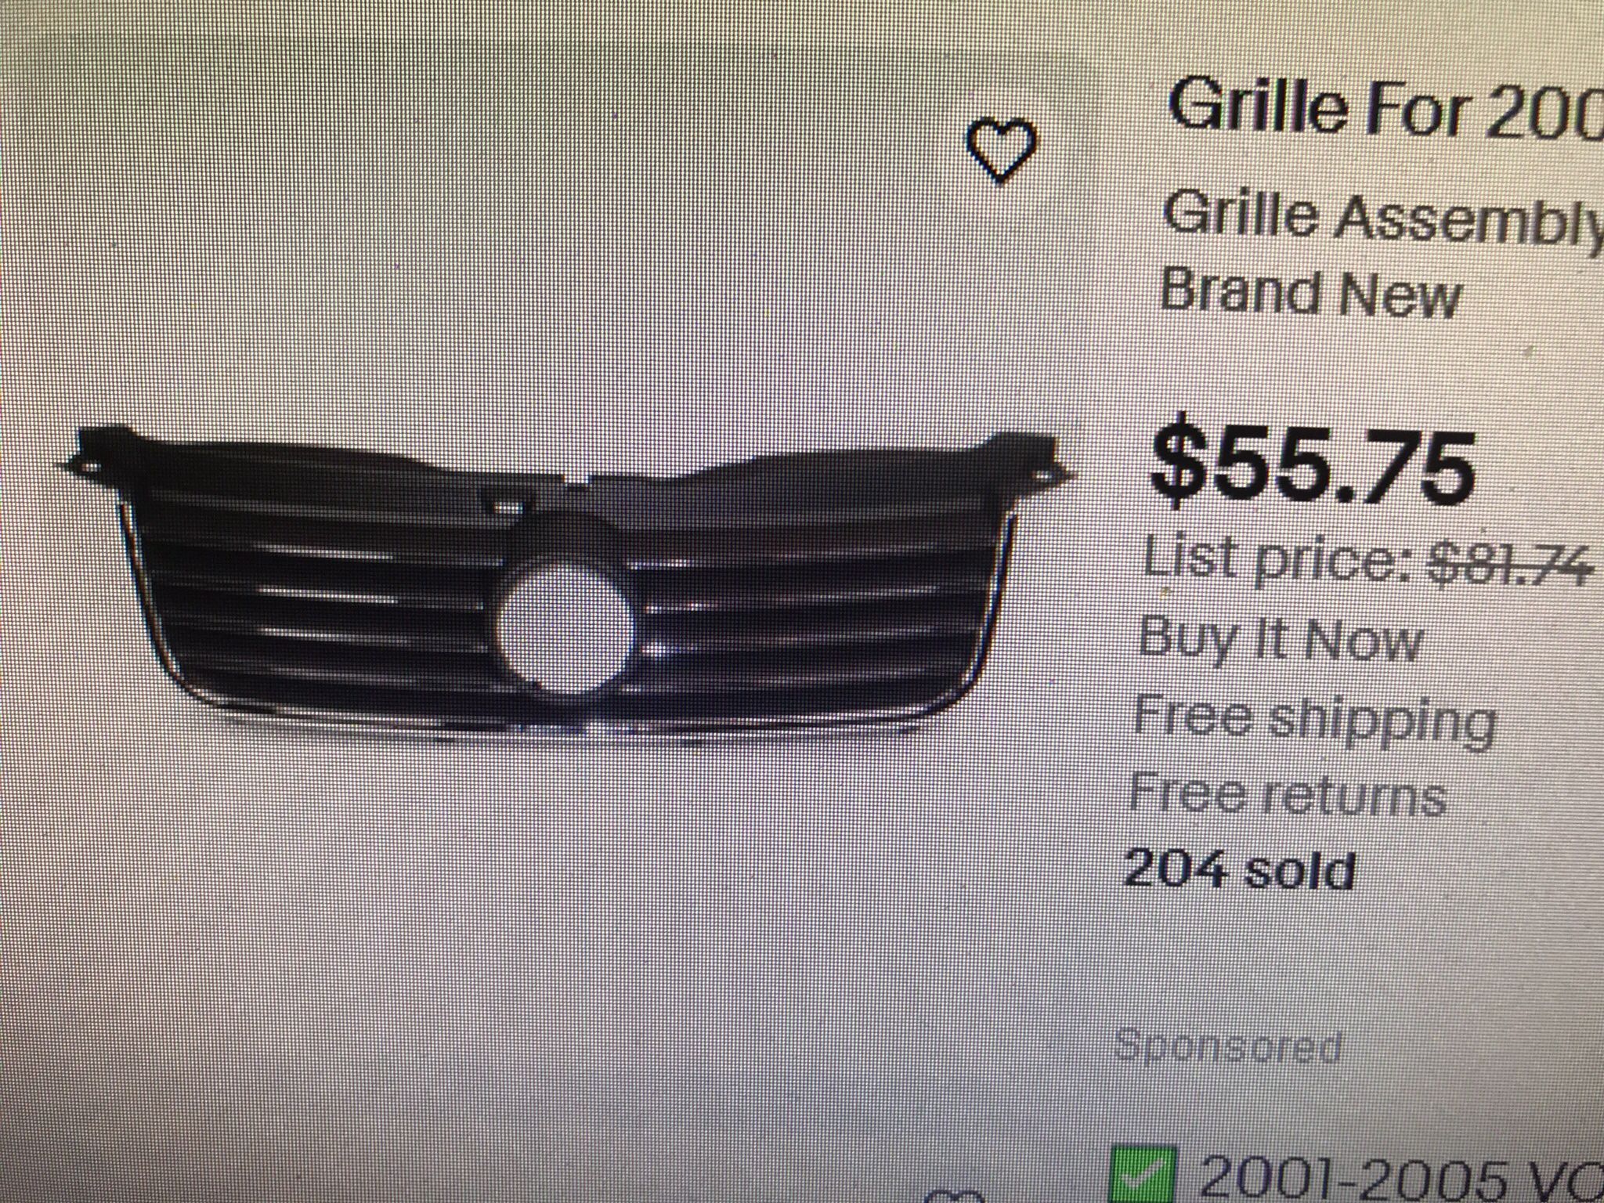Click the 'Free returns' text
The image size is (1604, 1203).
pos(1286,795)
